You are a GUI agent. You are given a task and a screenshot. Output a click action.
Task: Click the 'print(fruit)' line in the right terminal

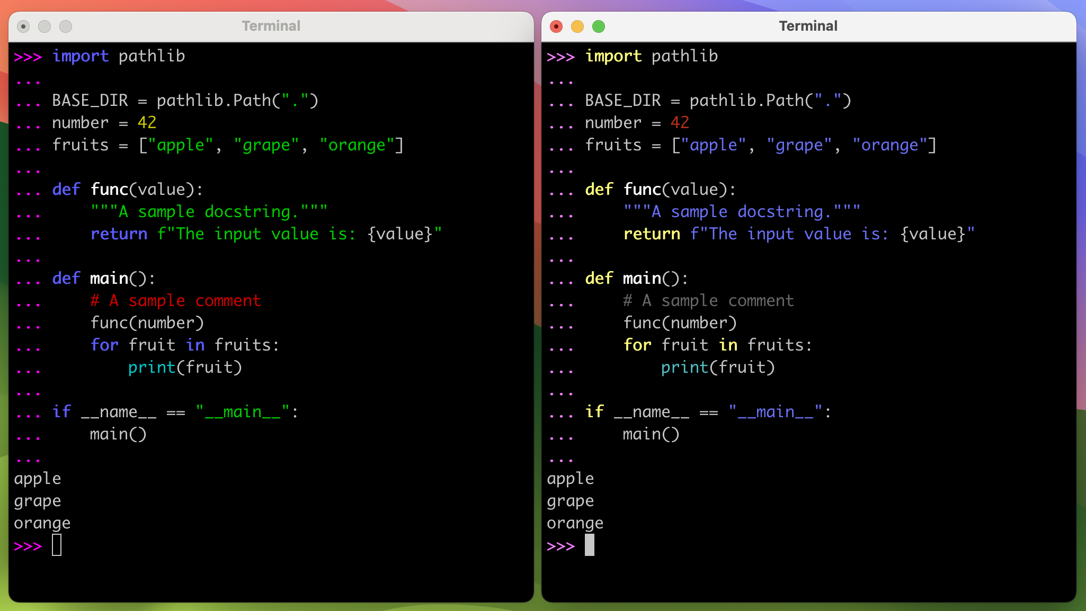click(x=718, y=367)
